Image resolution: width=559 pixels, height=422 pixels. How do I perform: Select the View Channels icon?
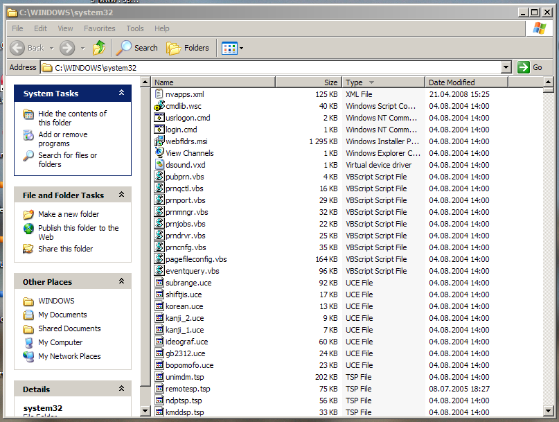[159, 152]
